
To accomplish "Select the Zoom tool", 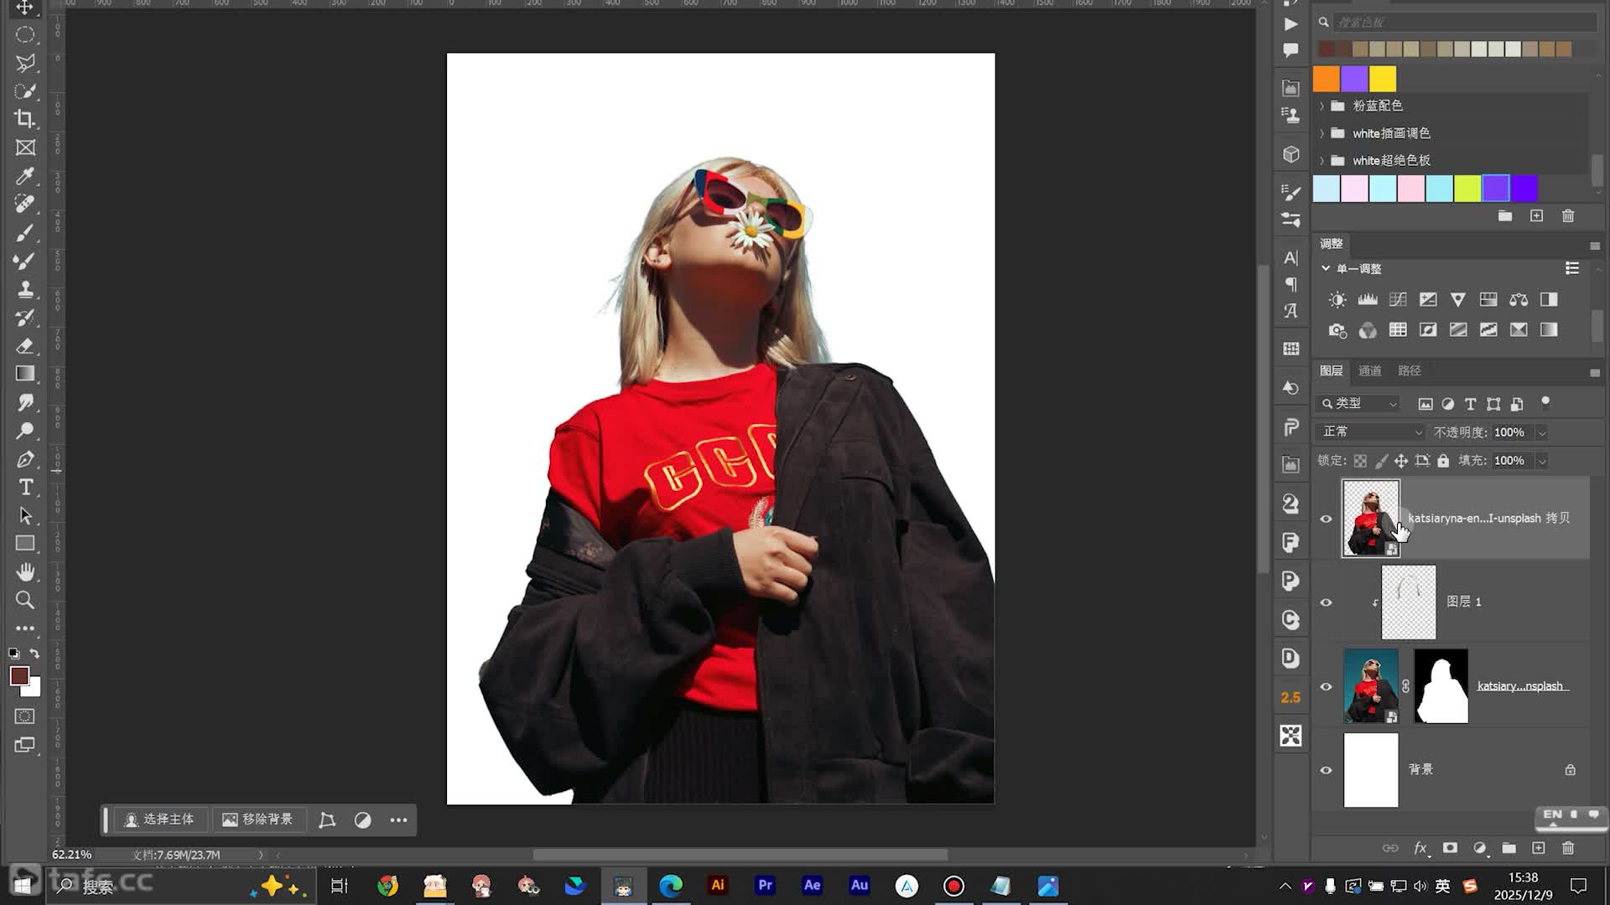I will (x=25, y=600).
